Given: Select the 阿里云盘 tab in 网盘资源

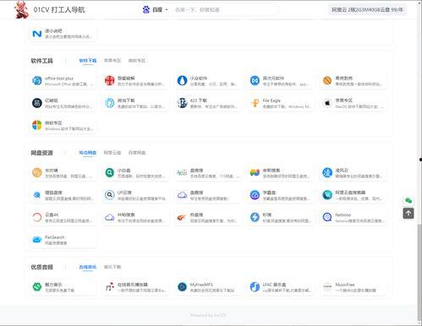Looking at the screenshot, I should pyautogui.click(x=112, y=153).
